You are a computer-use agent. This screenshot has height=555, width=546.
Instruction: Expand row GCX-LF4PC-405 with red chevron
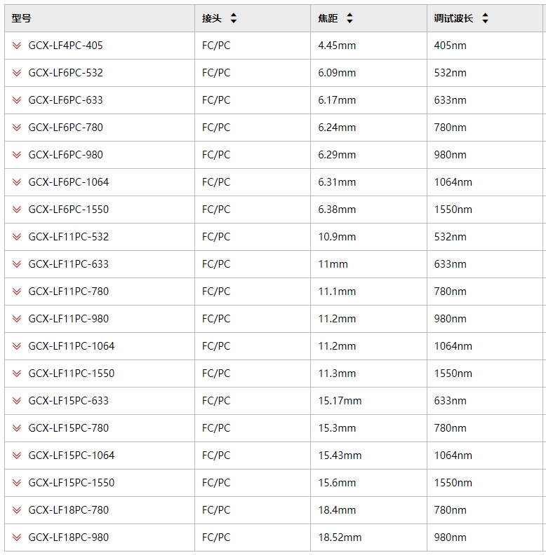pos(17,46)
